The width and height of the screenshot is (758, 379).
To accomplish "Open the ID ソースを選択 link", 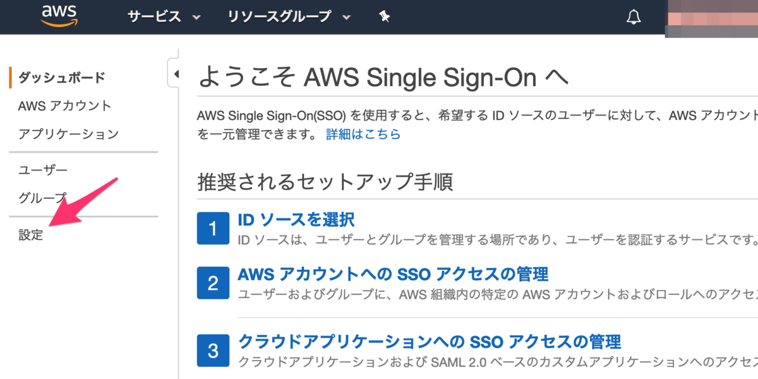I will [296, 219].
